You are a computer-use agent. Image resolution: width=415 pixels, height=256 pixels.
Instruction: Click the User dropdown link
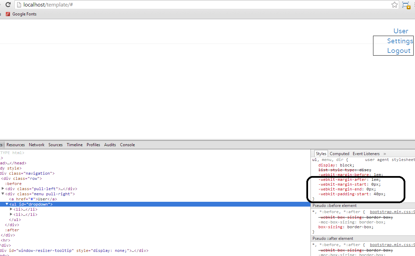(401, 31)
